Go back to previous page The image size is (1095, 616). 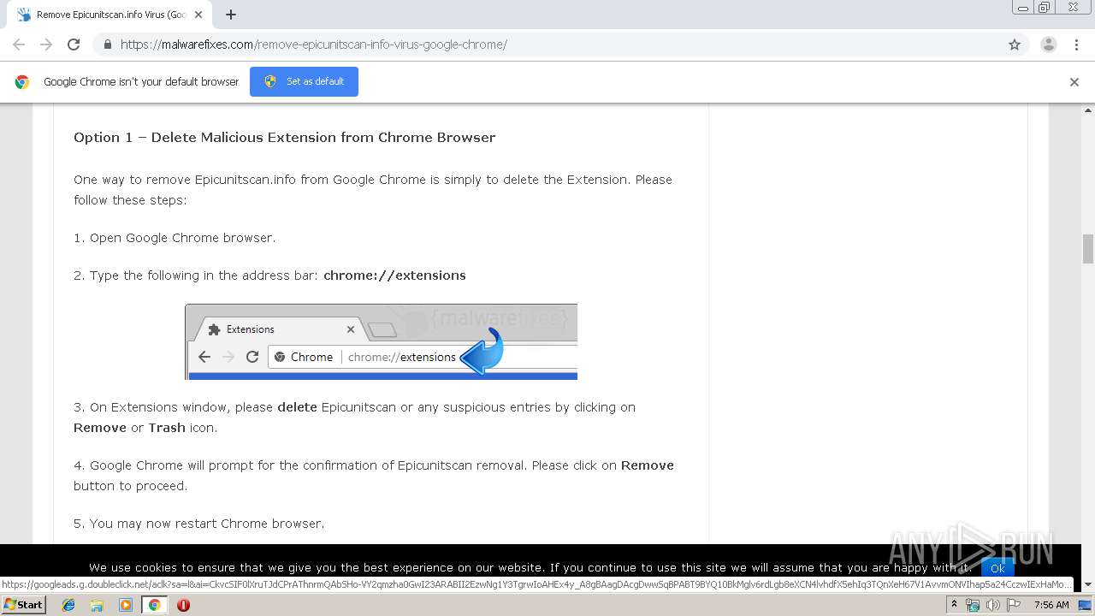click(x=19, y=44)
